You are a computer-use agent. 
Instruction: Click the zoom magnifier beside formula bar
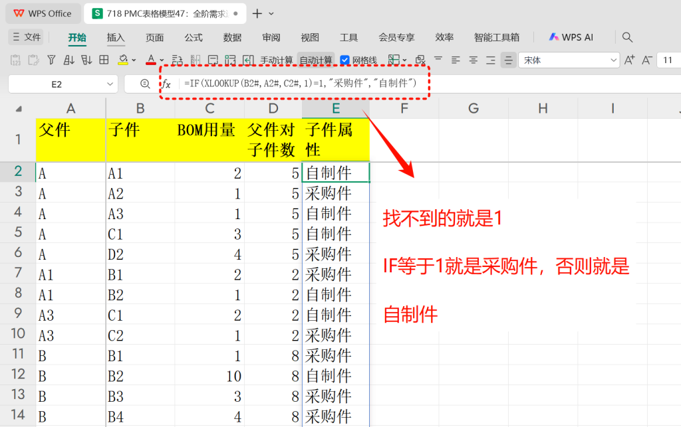click(145, 84)
